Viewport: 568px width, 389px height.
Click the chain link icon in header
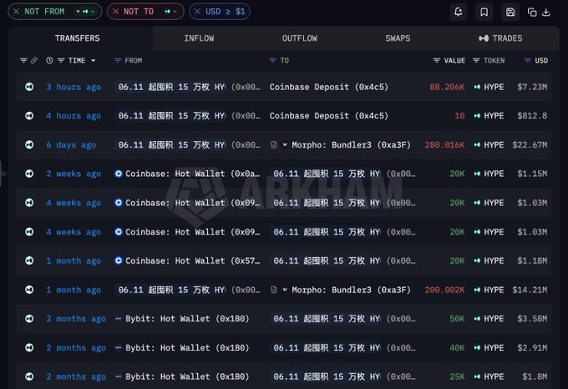click(x=33, y=60)
